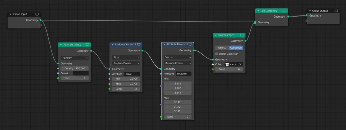The image size is (346, 130).
Task: Click the scale attribute name field
Action: click(132, 74)
